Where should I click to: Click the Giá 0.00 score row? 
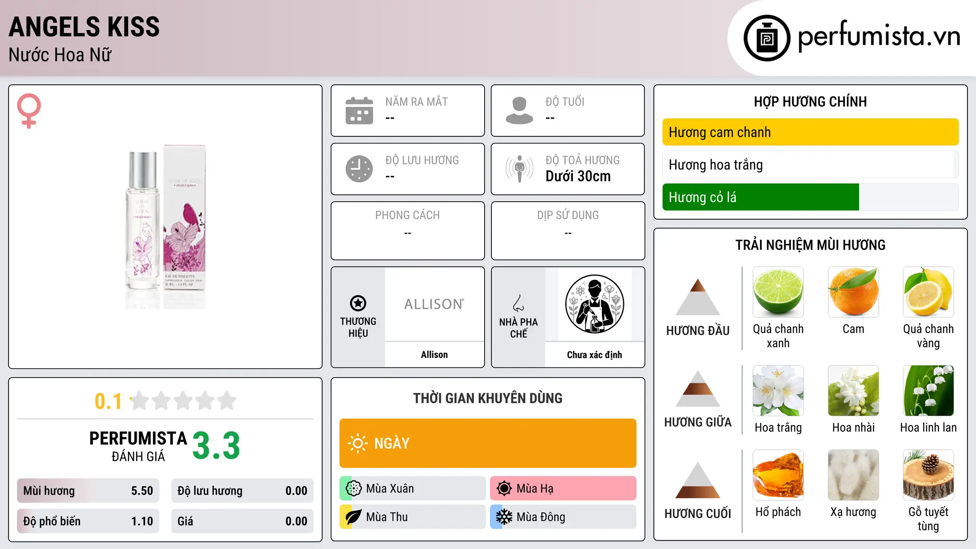click(x=242, y=521)
